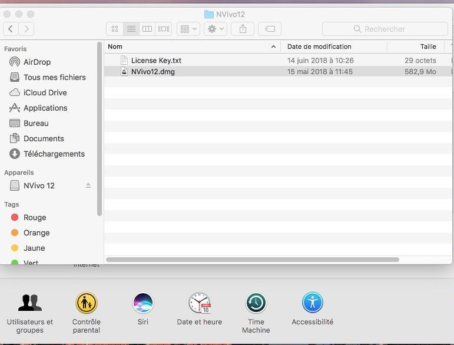Switch Finder to Cover Flow view
Screen dimensions: 454x345
coord(164,29)
